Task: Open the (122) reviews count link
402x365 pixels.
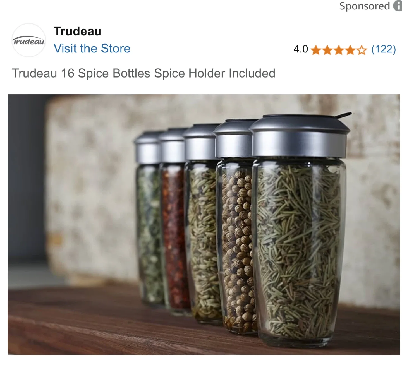Action: click(384, 49)
